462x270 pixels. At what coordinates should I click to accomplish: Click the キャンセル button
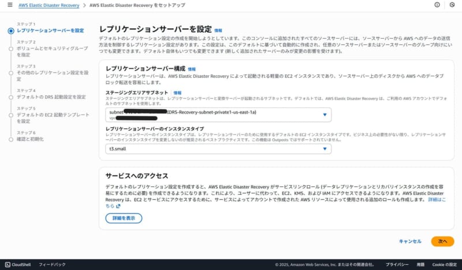pos(410,241)
